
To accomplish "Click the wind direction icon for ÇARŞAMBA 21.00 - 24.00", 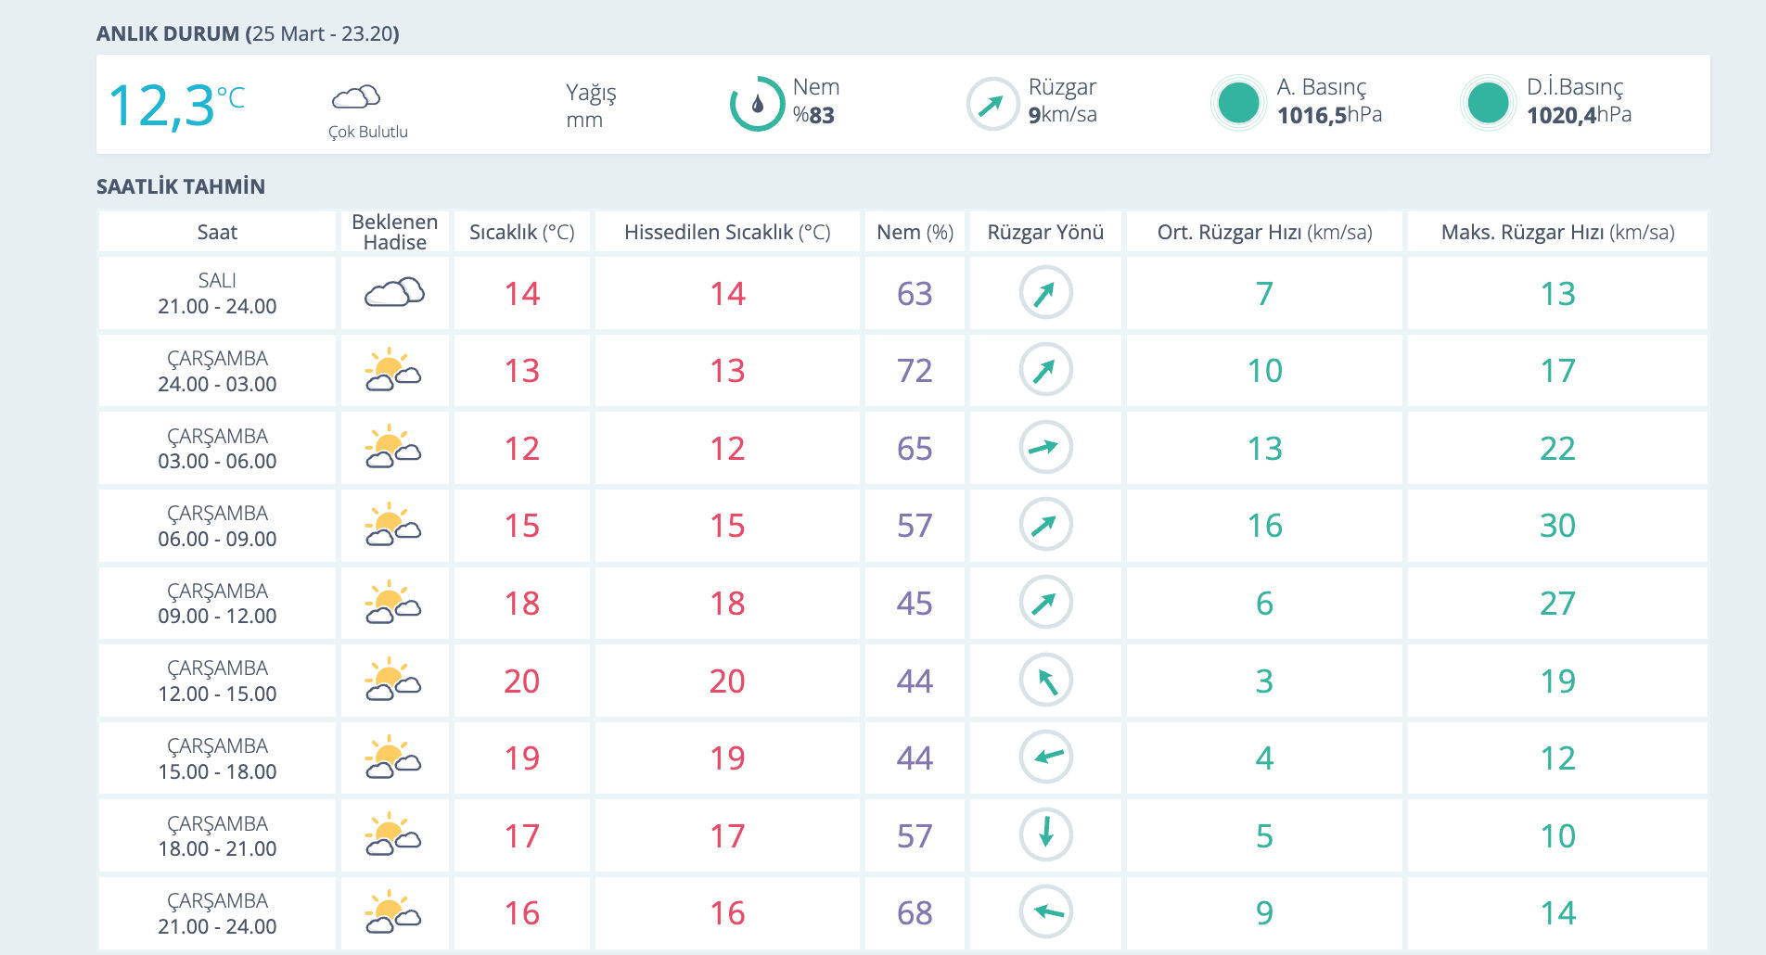I will (1045, 911).
